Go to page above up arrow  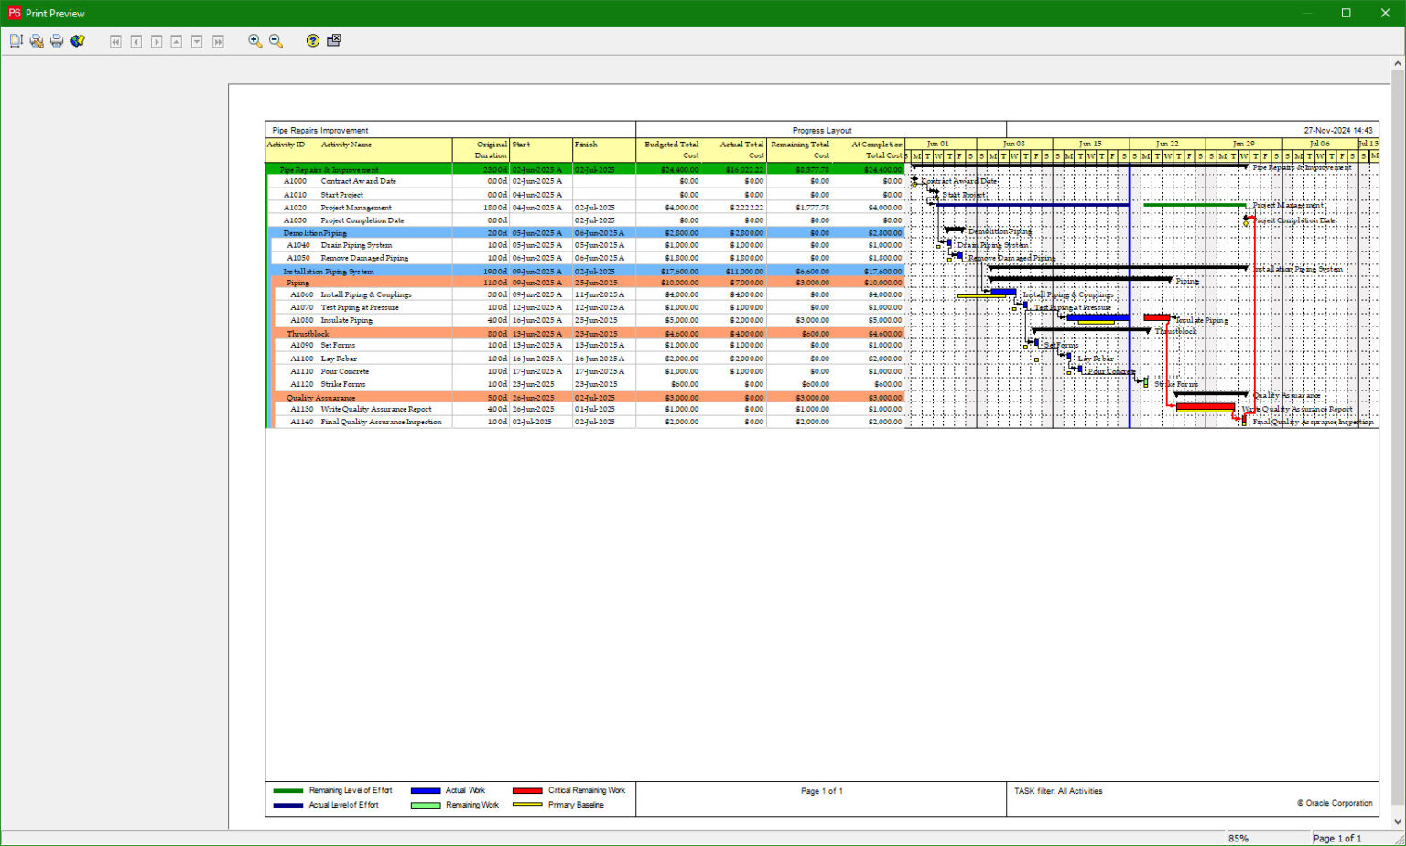coord(177,41)
